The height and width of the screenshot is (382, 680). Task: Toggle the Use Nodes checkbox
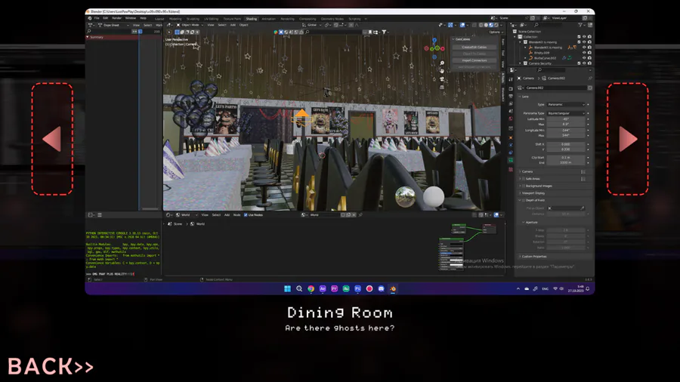(x=246, y=215)
